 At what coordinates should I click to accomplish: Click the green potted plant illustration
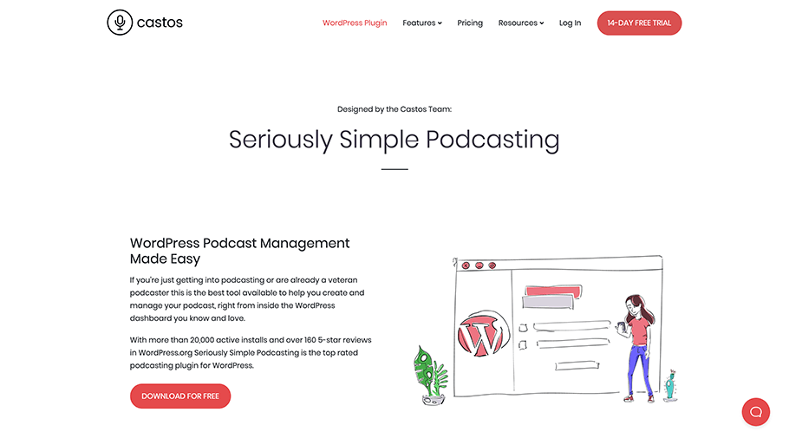[431, 376]
